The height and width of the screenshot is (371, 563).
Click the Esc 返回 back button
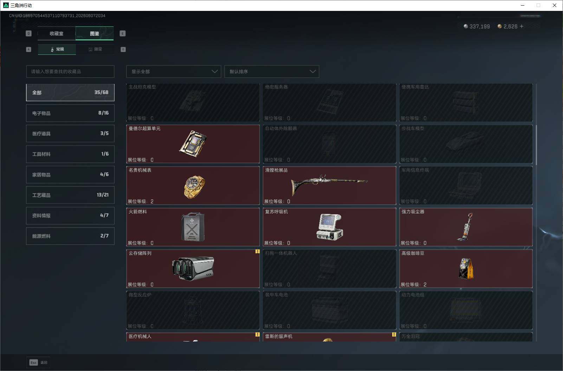(38, 362)
